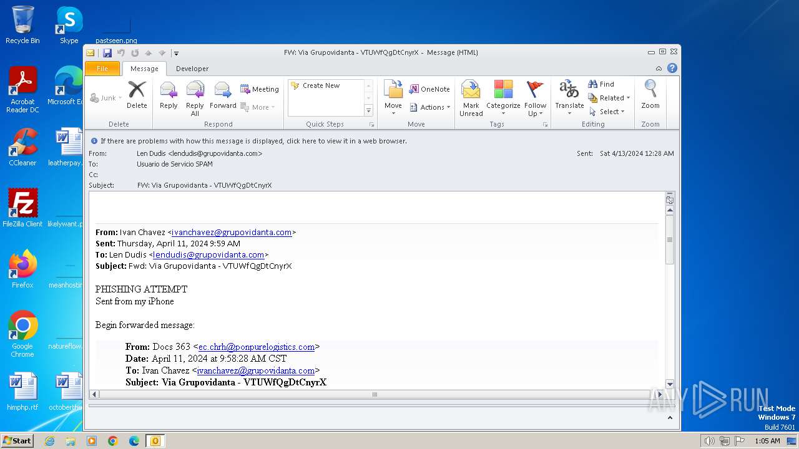Viewport: 799px width, 449px height.
Task: Click the Delete message icon
Action: (137, 95)
